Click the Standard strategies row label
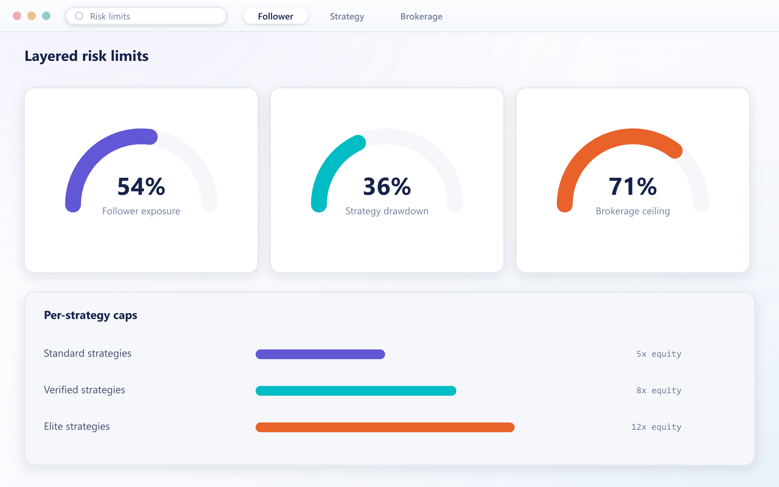Viewport: 779px width, 487px height. point(88,353)
